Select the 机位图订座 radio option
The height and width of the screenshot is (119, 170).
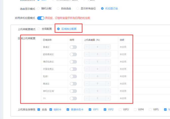click(102, 8)
